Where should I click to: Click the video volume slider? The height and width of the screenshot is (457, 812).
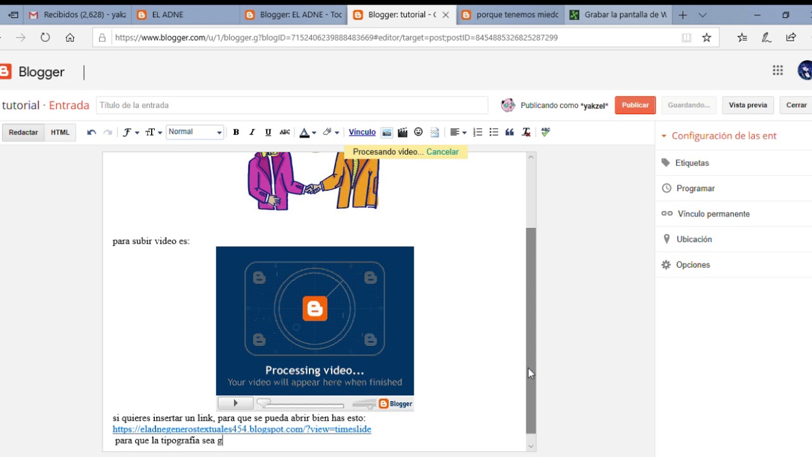[x=363, y=404]
